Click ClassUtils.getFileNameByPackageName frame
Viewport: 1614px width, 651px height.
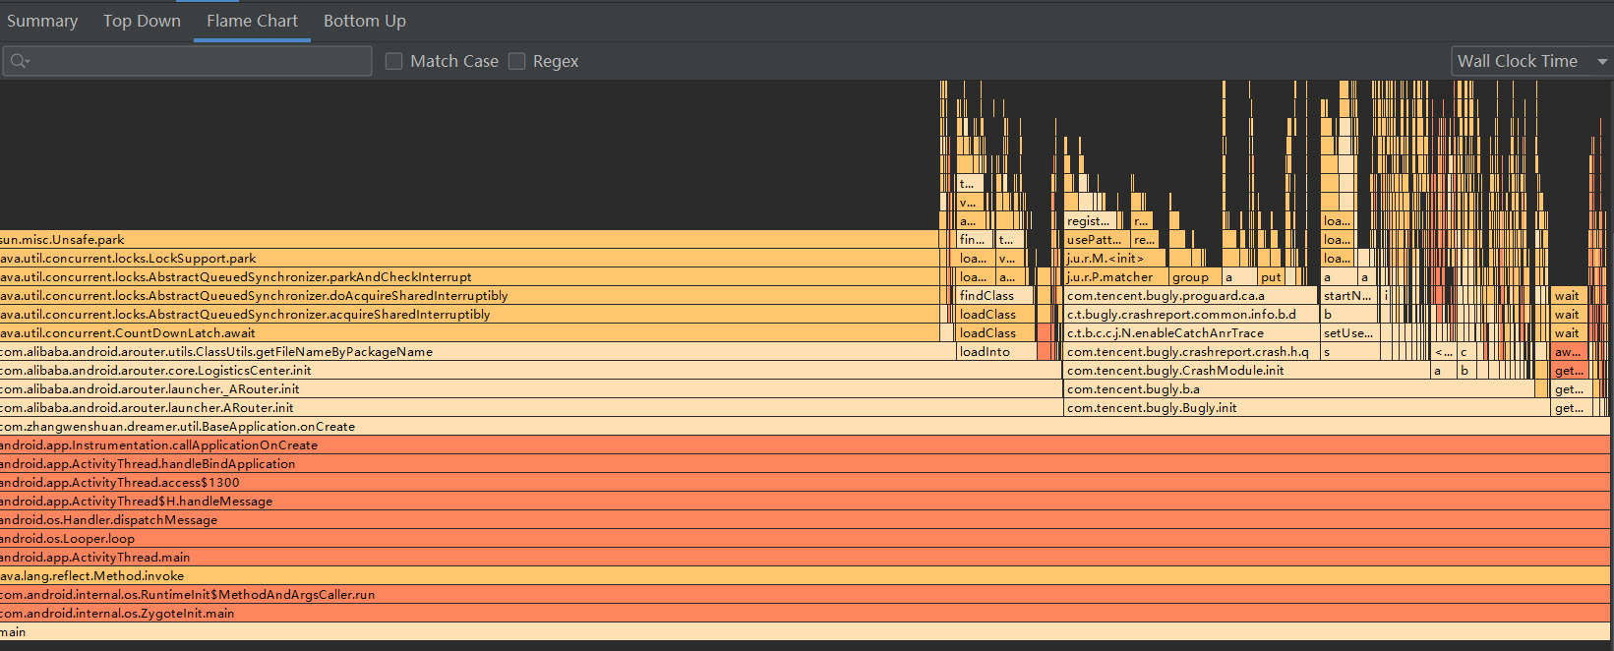point(477,352)
